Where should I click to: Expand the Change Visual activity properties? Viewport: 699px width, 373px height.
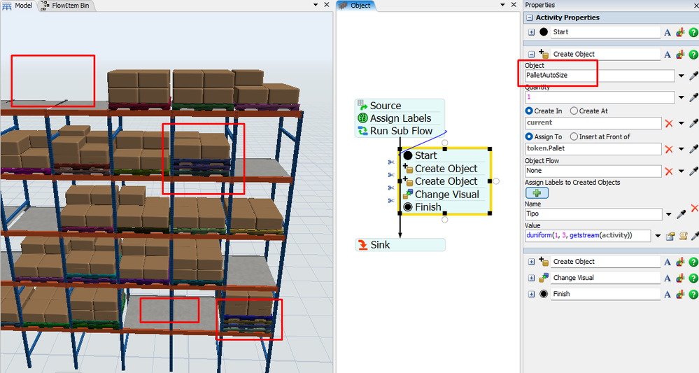531,278
